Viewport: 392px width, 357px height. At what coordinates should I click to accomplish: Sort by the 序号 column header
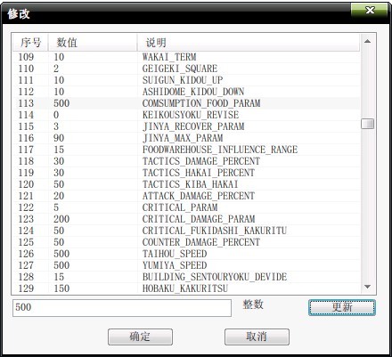(x=30, y=43)
